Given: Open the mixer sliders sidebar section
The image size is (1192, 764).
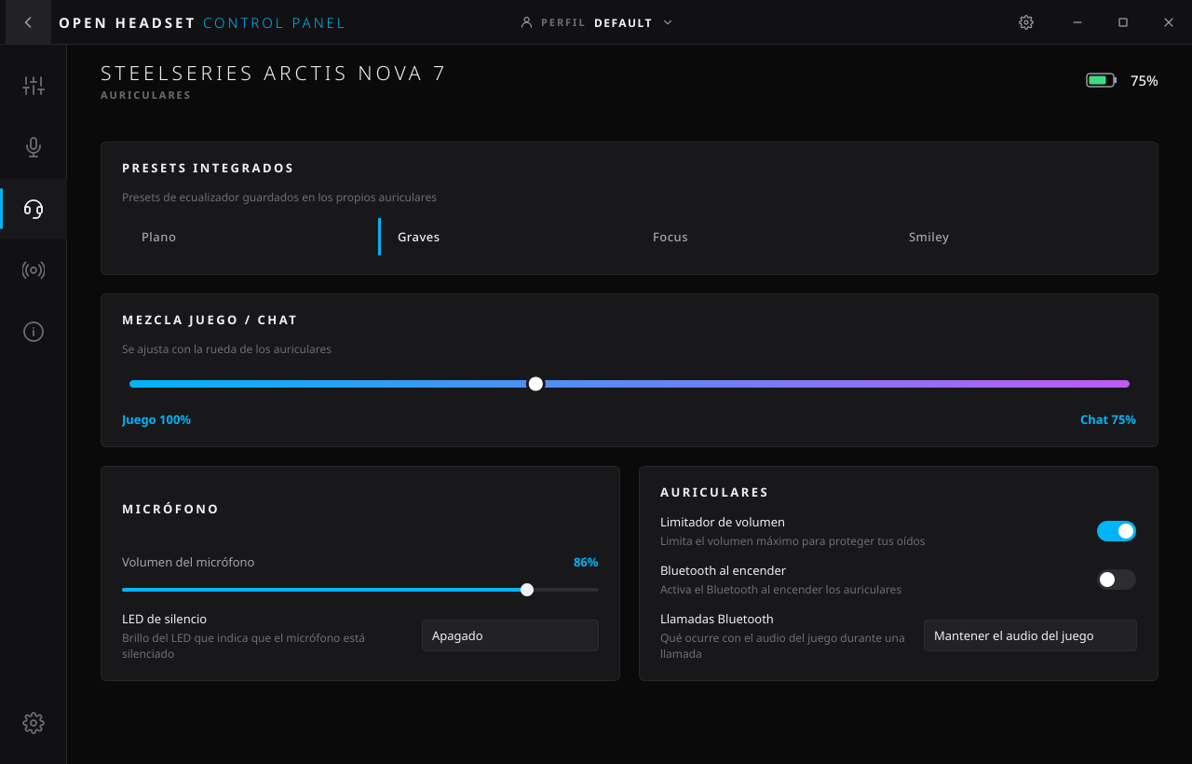Looking at the screenshot, I should coord(34,87).
